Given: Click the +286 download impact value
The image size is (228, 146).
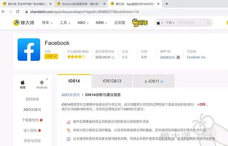Looking at the screenshot, I should [x=201, y=105].
